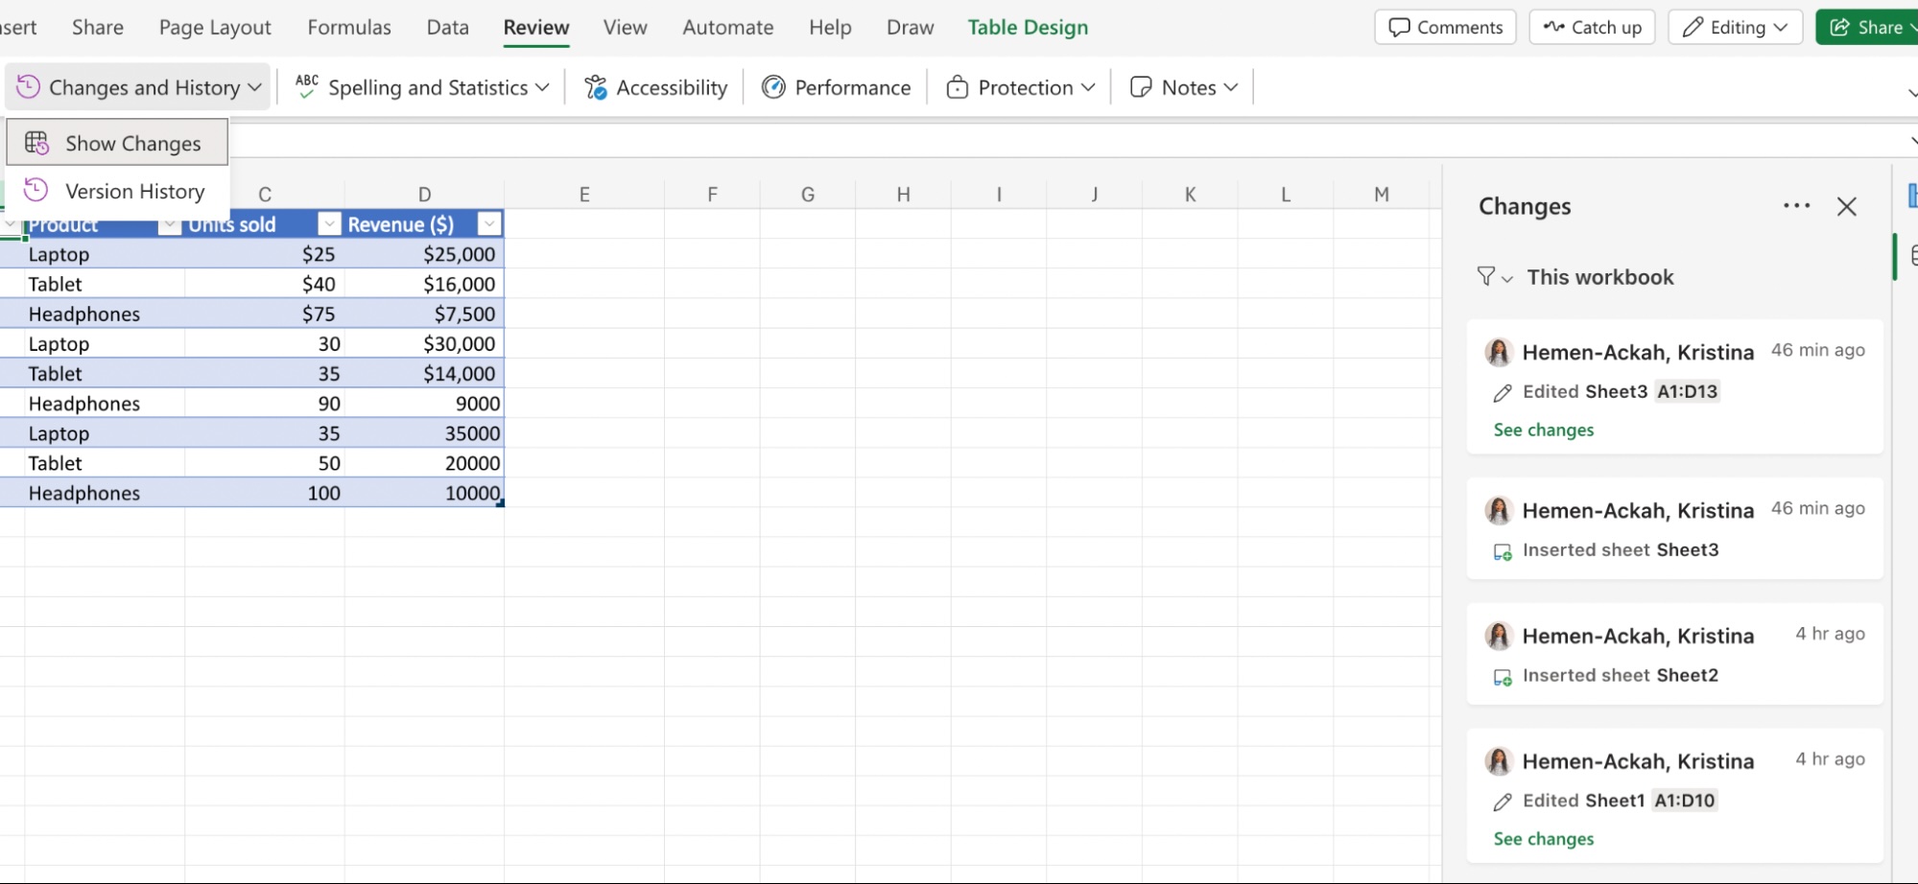Open the Table Design tab
Screen dimensions: 1918x884
pos(1028,28)
